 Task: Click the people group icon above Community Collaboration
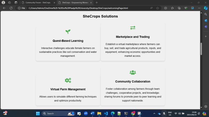coord(133,73)
